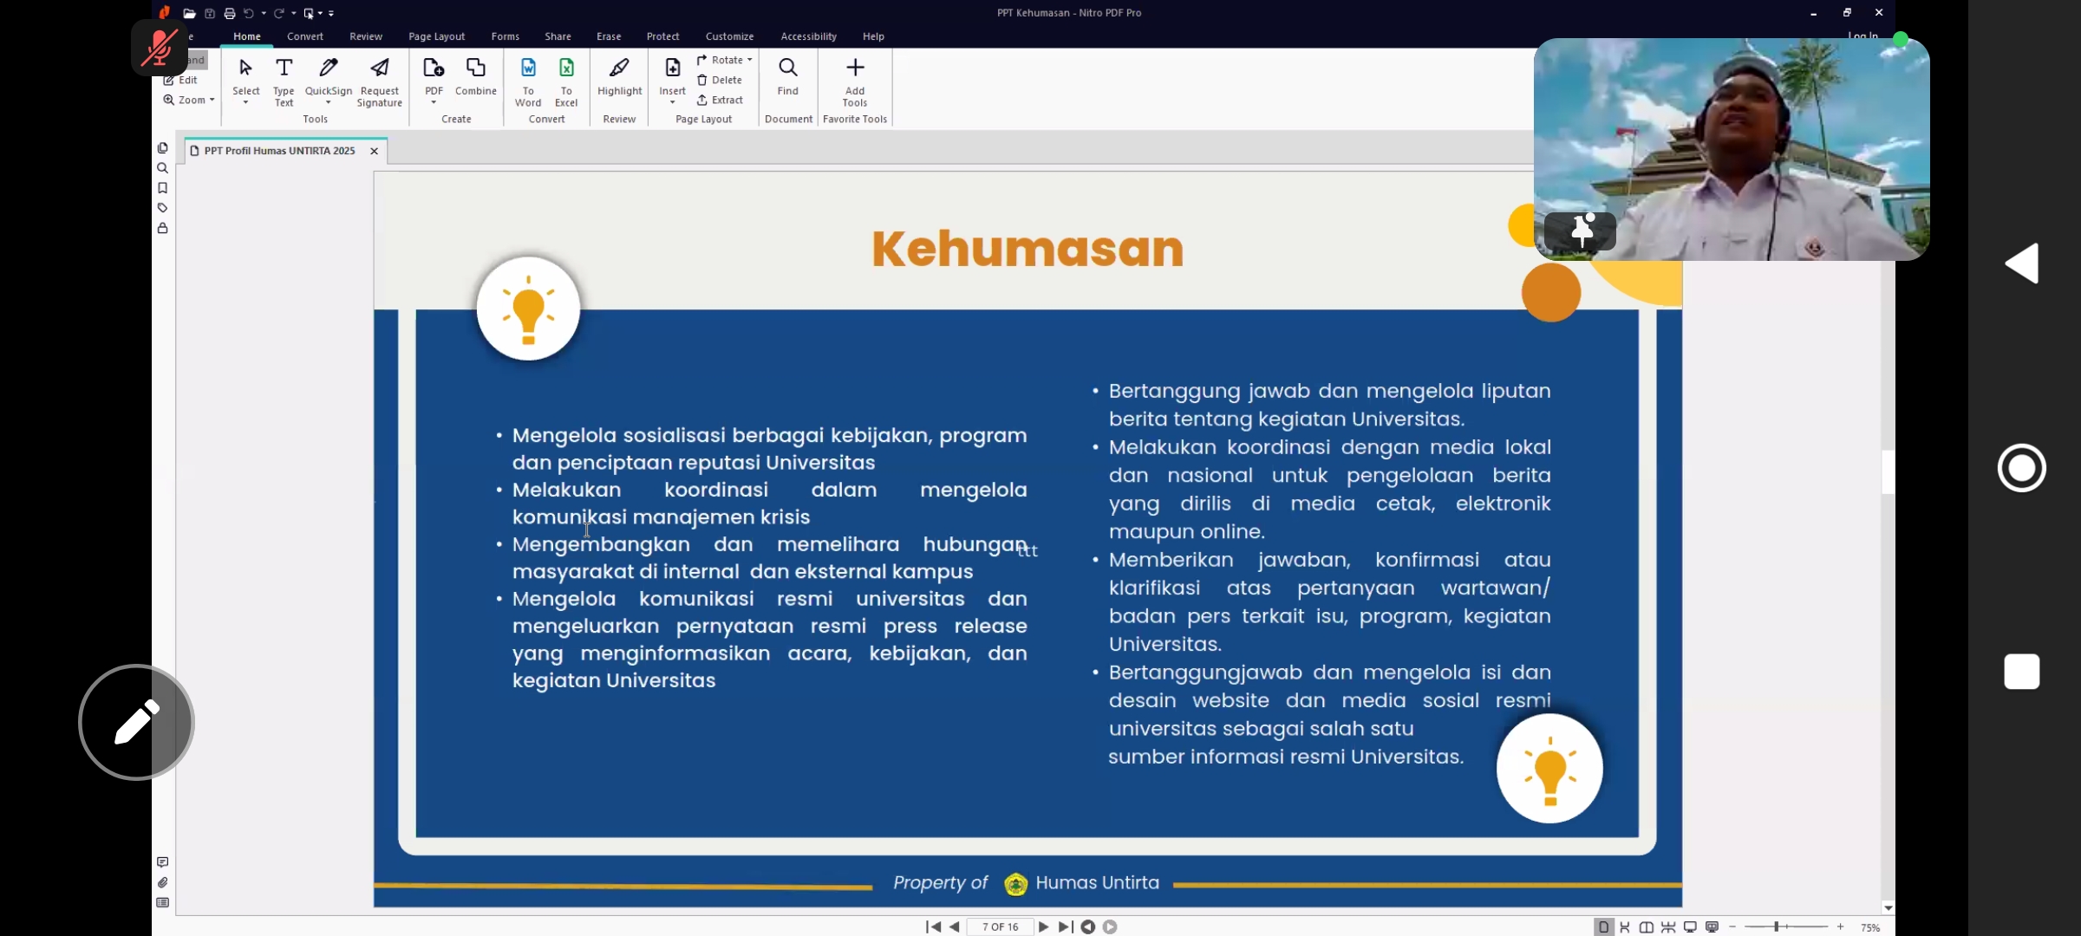Open Attachments paperclip panel
This screenshot has height=936, width=2081.
point(162,882)
